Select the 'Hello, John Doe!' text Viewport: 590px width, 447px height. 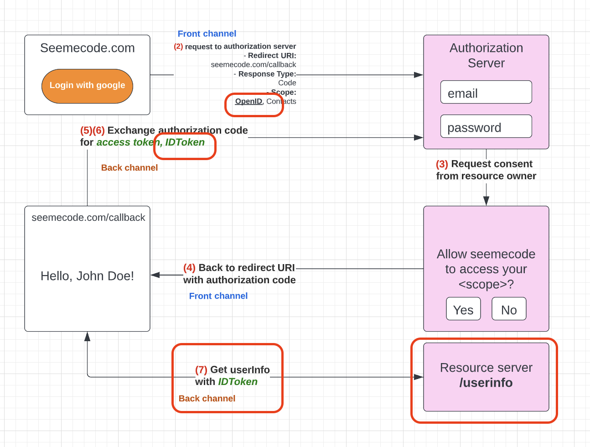(x=87, y=276)
